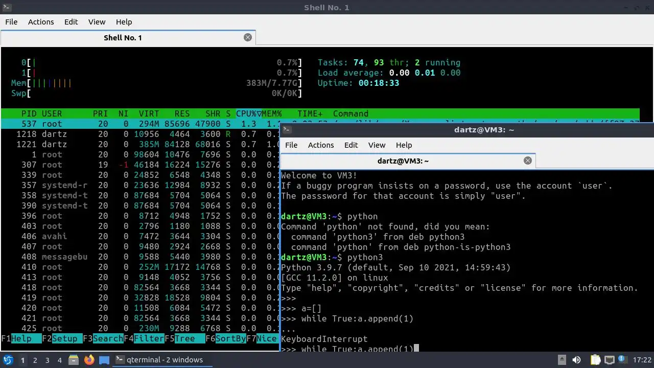Click htop F4 Filter function key
Screen dimensions: 654x368
[x=144, y=338]
